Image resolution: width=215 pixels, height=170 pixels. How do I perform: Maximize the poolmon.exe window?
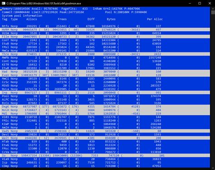point(200,3)
